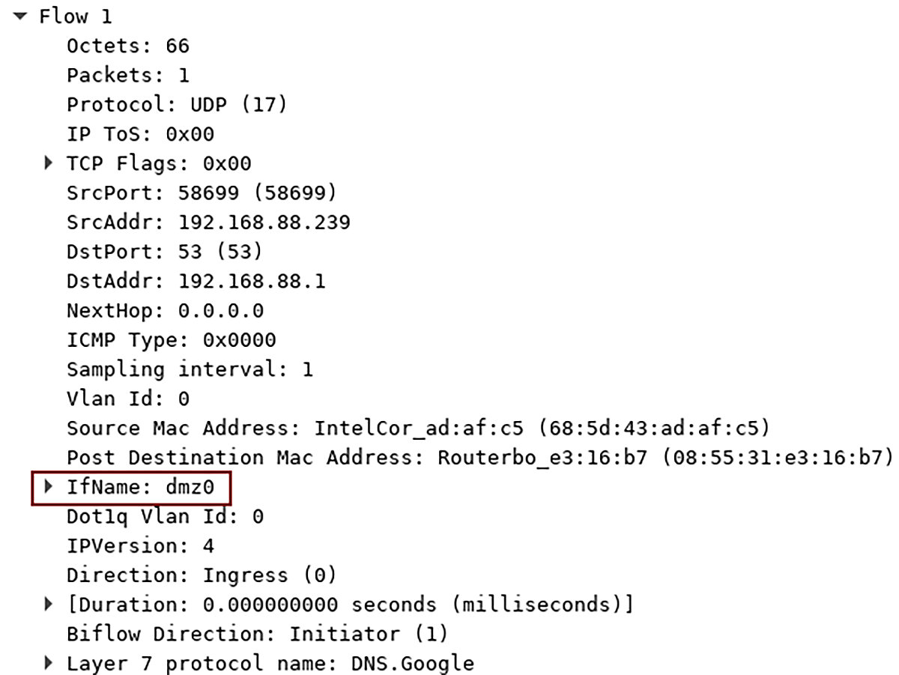Select the Sampling interval row
This screenshot has height=675, width=899.
[x=190, y=369]
